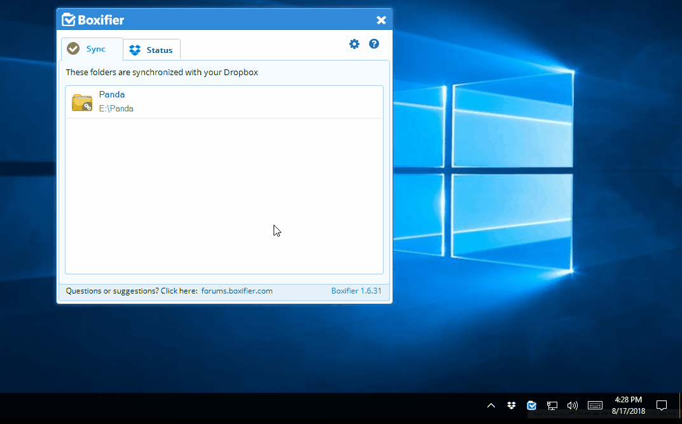Open the Boxifier tray icon
The width and height of the screenshot is (682, 424).
531,406
